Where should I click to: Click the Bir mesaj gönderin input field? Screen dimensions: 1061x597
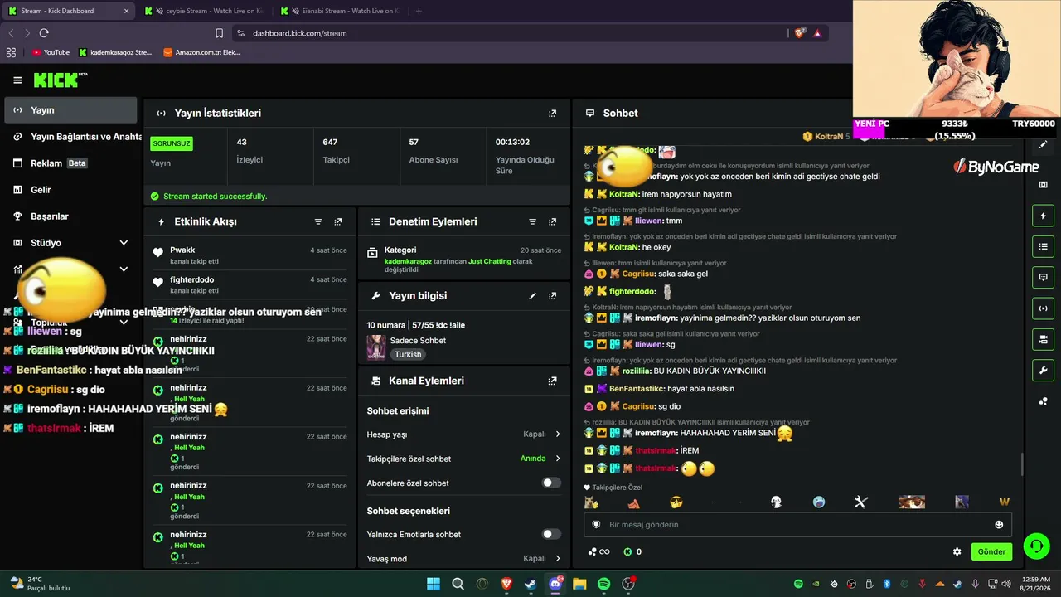coord(798,525)
